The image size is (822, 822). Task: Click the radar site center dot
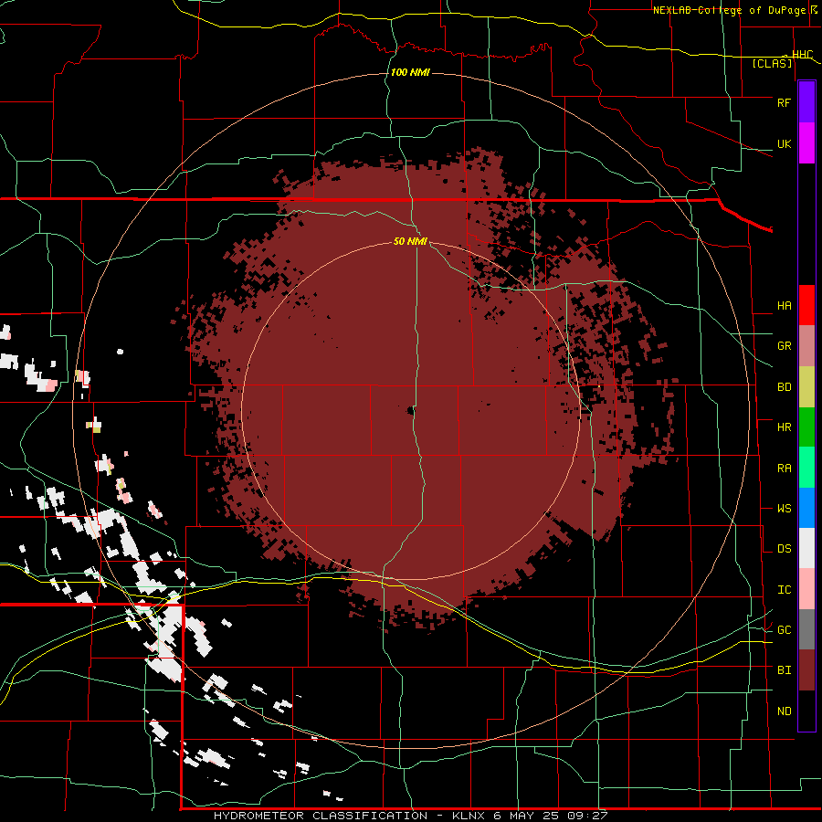410,411
